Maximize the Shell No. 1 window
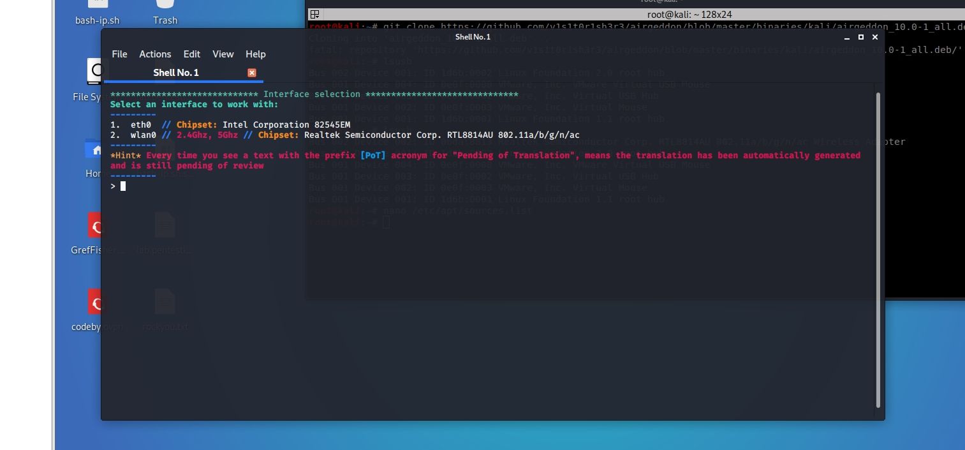This screenshot has width=965, height=450. (861, 37)
